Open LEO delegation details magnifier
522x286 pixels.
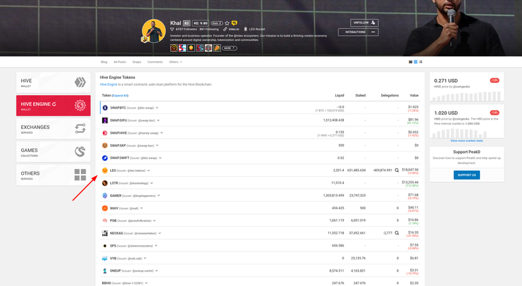click(x=397, y=171)
